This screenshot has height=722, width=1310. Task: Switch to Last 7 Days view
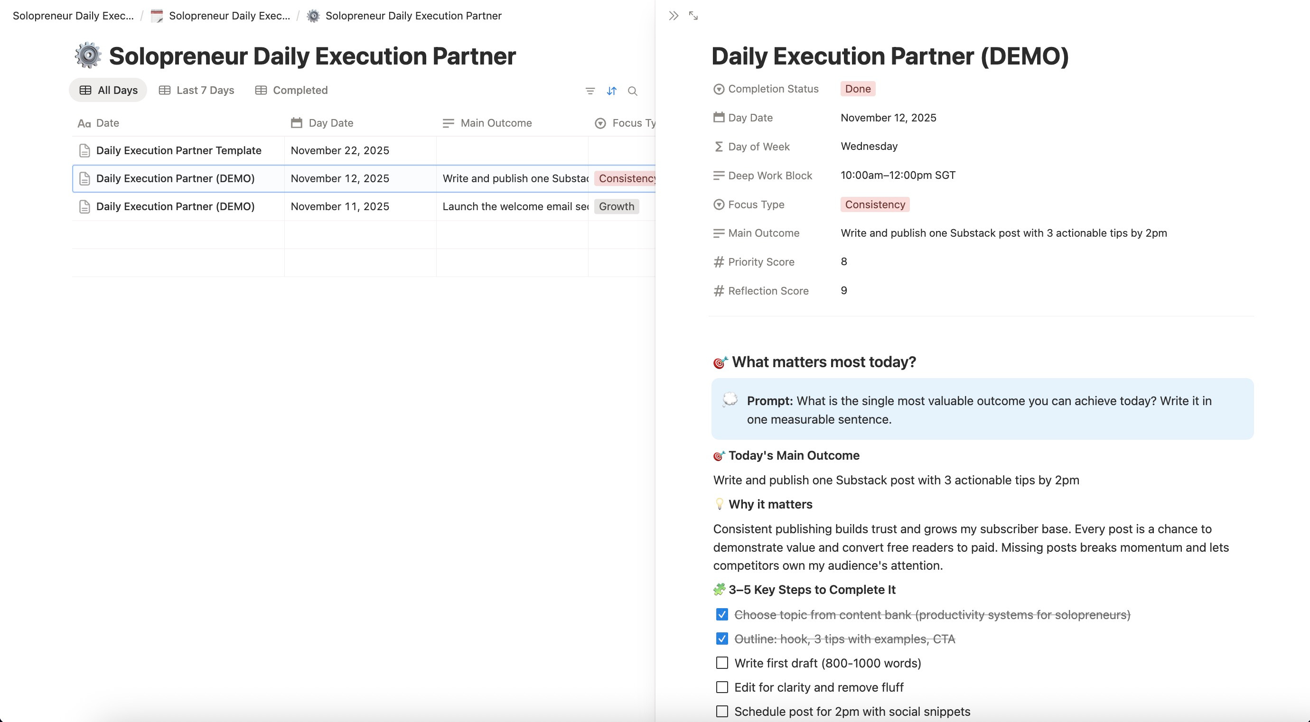[196, 90]
